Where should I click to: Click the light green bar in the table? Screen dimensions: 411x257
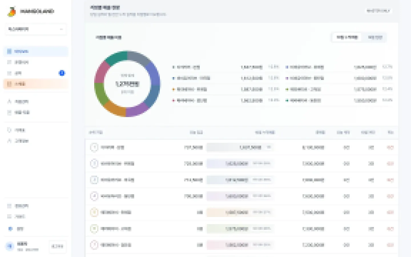(240, 229)
